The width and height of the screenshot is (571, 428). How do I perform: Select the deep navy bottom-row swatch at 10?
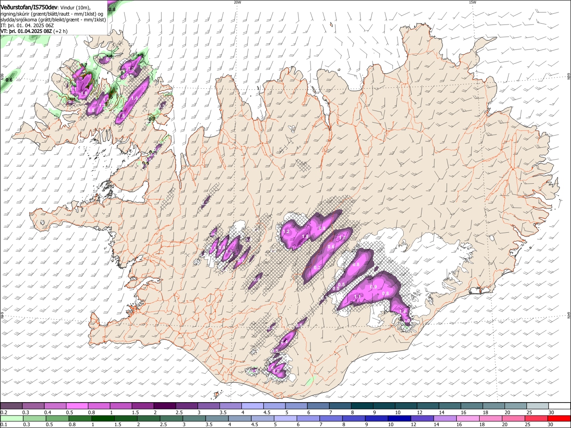coord(399,419)
